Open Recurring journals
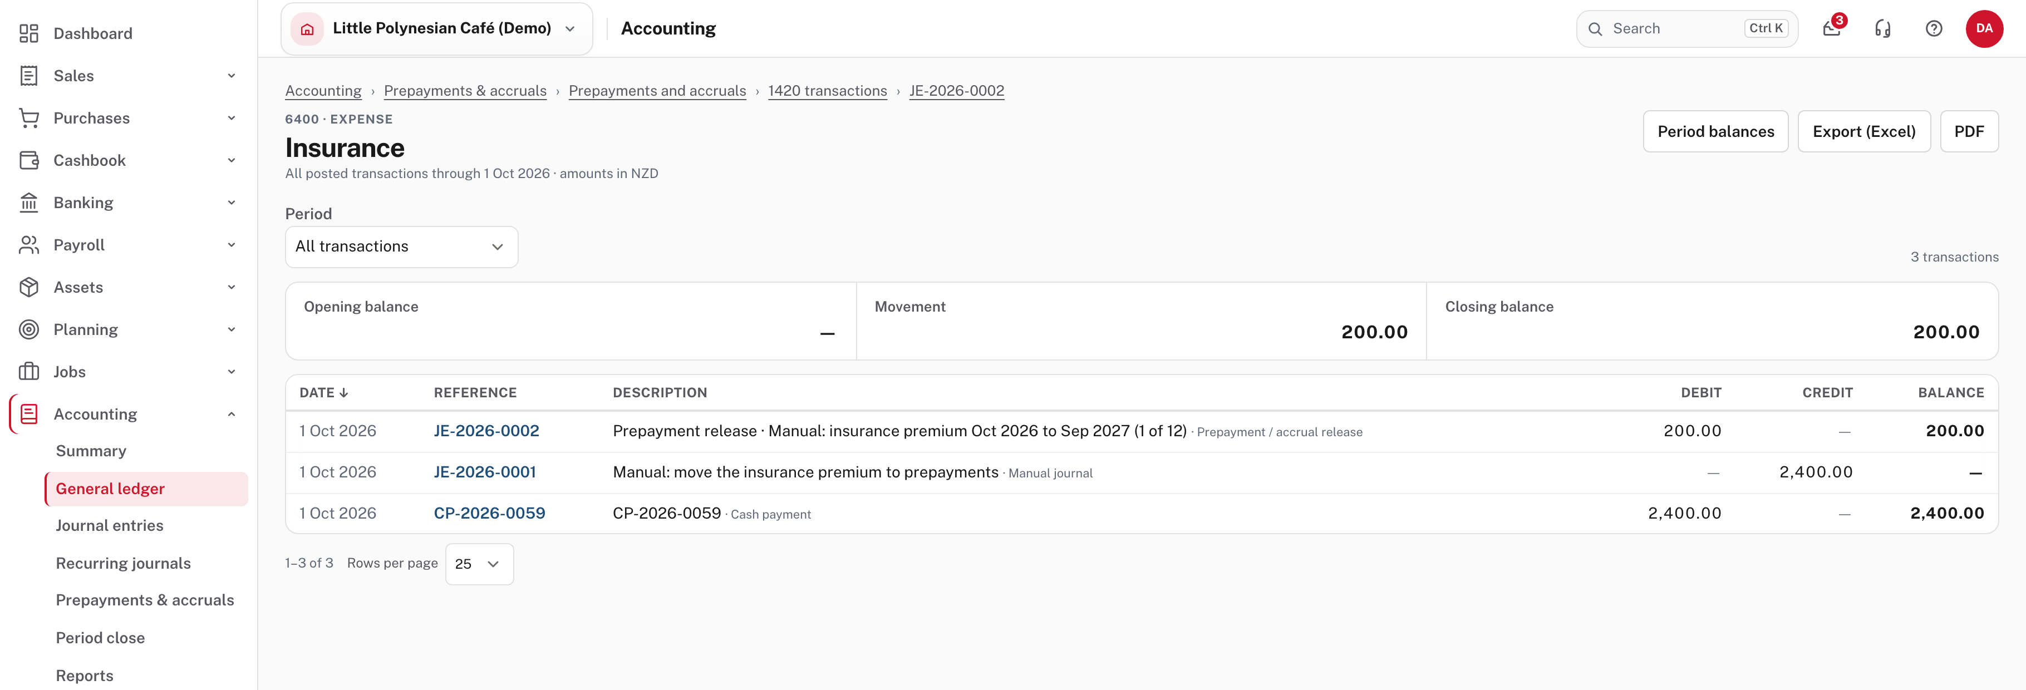This screenshot has width=2026, height=690. pyautogui.click(x=124, y=564)
